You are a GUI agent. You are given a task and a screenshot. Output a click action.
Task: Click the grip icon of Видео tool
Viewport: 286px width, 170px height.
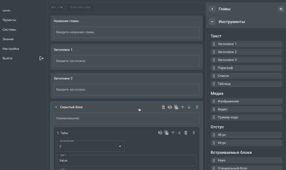(214, 109)
